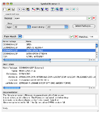Click the symbol list scroll up arrow

point(97,54)
